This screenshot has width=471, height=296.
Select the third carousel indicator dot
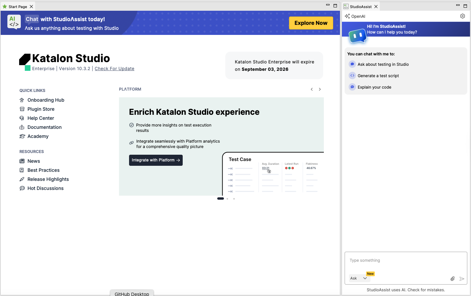234,199
